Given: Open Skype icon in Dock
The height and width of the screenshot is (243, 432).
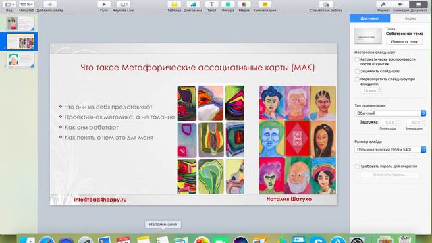Looking at the screenshot, I should pos(318,239).
